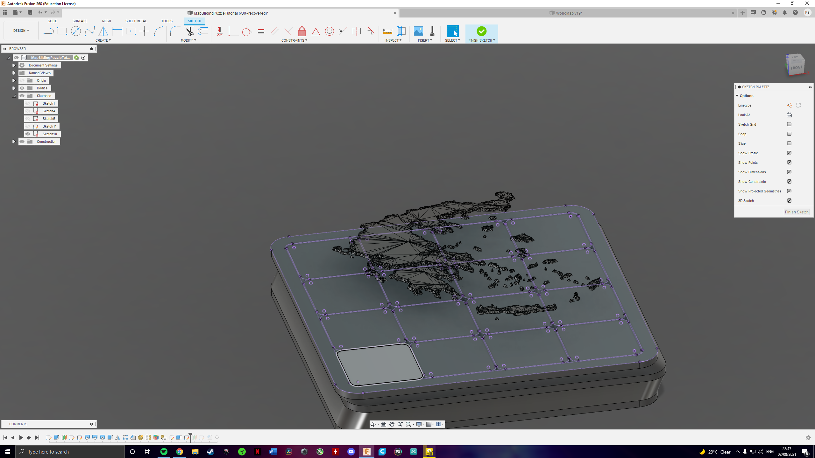
Task: Select the Fit Point Spline tool
Action: click(x=90, y=31)
